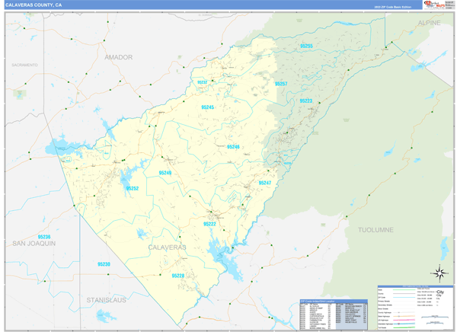Click the SACRAMENTO label

point(25,66)
